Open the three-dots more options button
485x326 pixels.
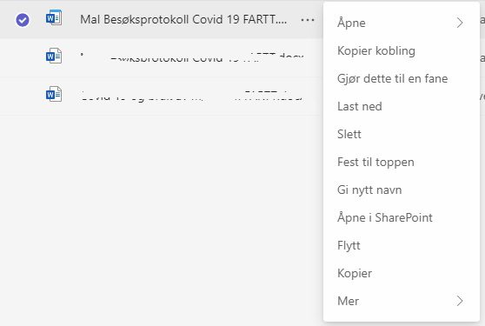[x=308, y=20]
